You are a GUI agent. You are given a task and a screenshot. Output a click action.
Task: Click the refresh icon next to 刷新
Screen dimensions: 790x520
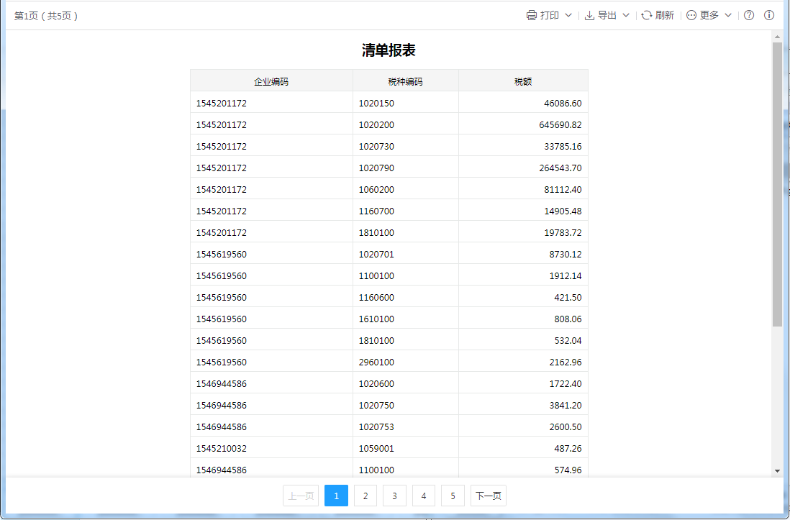pos(647,15)
